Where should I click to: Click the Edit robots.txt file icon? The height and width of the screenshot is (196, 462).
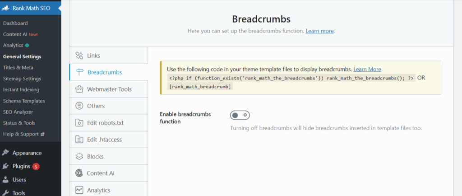click(x=79, y=123)
